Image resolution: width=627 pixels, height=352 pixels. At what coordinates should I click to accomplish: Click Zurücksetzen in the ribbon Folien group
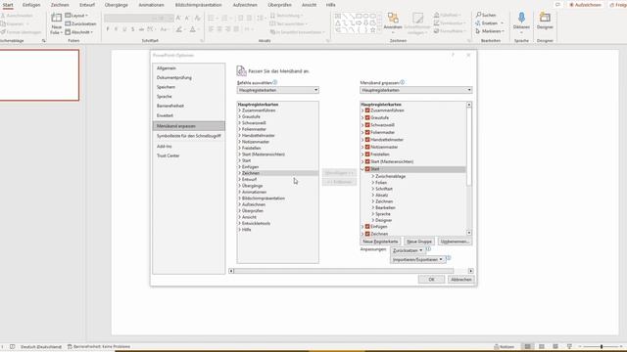pos(80,23)
